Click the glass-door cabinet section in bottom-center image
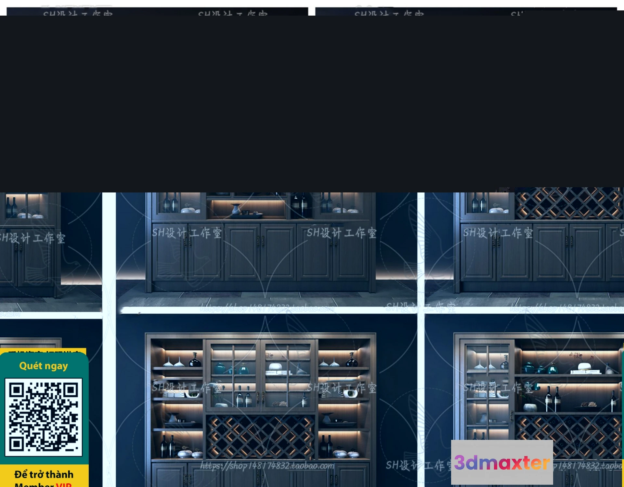624x487 pixels. 261,375
